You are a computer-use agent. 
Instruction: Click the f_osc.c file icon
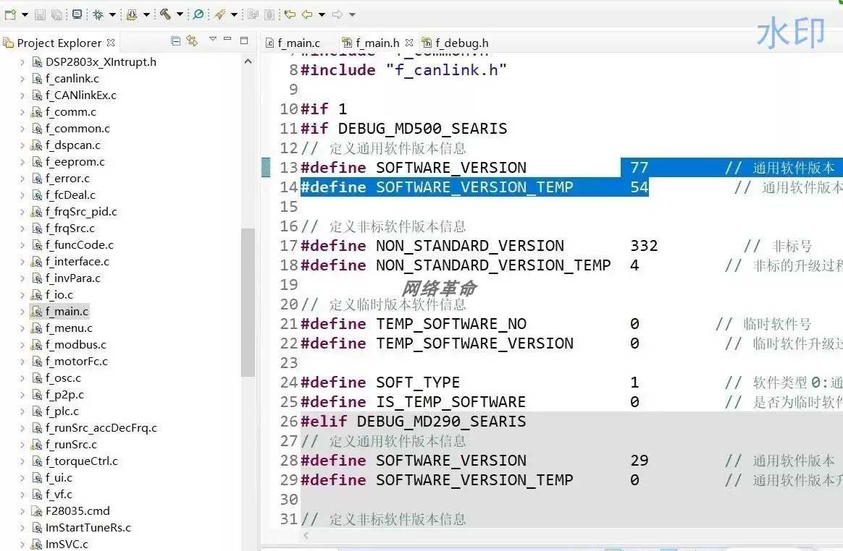[x=36, y=378]
